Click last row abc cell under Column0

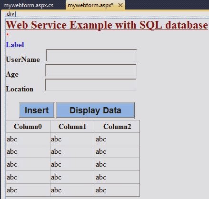tap(28, 190)
